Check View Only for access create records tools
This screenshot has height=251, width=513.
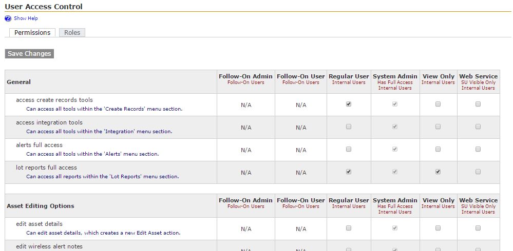point(438,104)
